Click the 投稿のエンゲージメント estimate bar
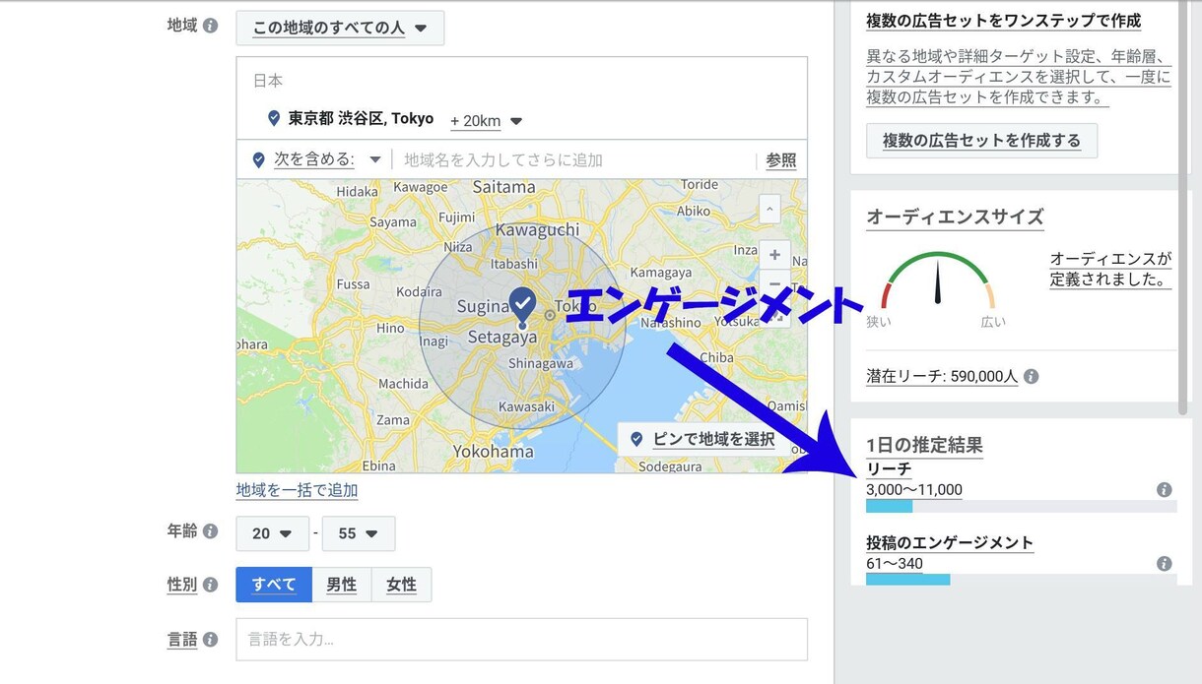The width and height of the screenshot is (1202, 684). 1021,580
